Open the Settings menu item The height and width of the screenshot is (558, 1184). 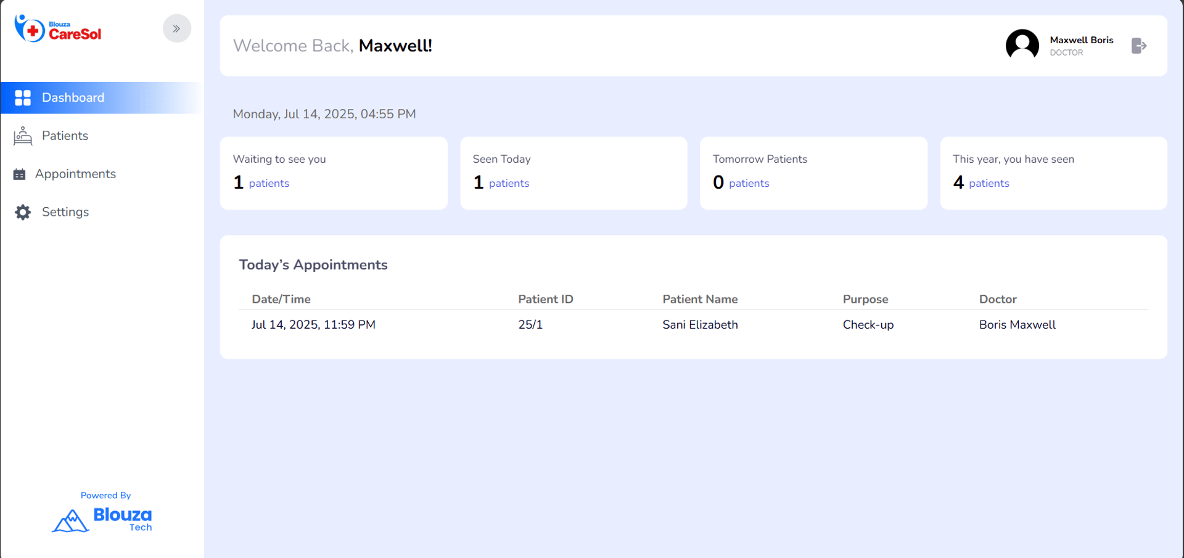click(x=65, y=212)
